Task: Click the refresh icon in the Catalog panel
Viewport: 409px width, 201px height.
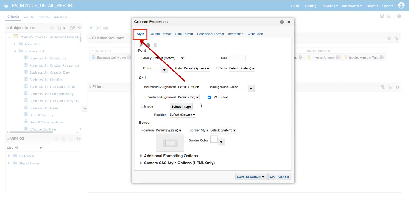Action: (x=79, y=138)
